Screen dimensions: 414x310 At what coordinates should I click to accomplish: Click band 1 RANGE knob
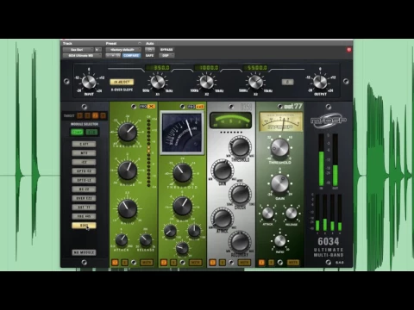click(x=128, y=170)
